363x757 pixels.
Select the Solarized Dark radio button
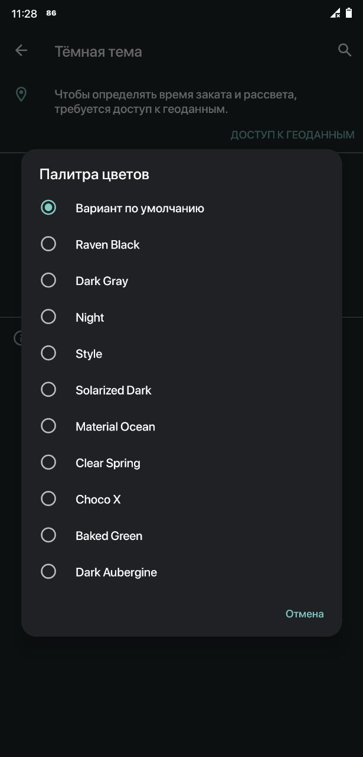tap(48, 390)
